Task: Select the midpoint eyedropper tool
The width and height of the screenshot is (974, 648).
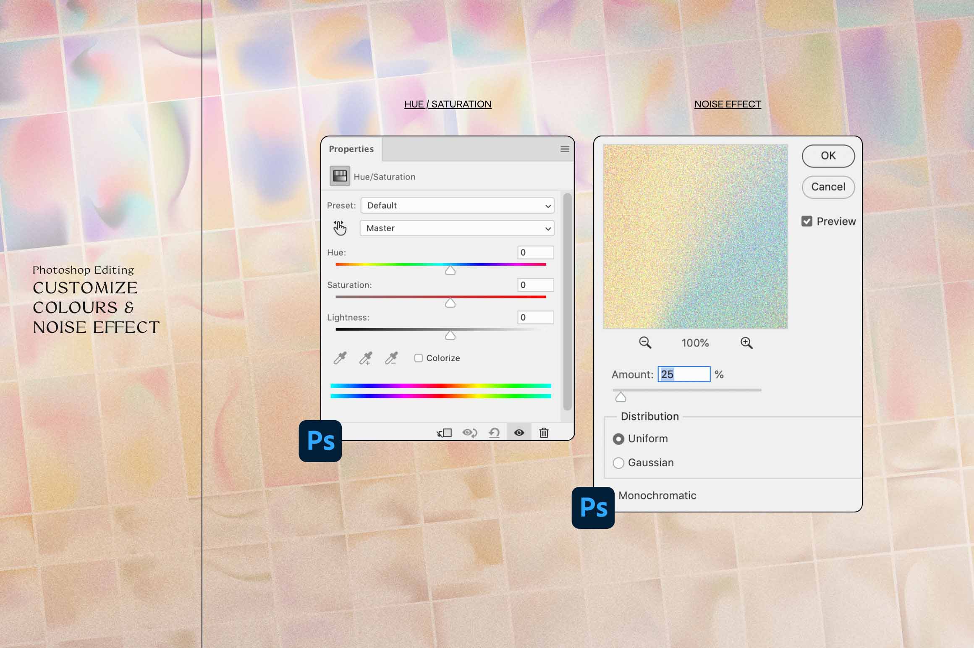Action: pyautogui.click(x=366, y=357)
